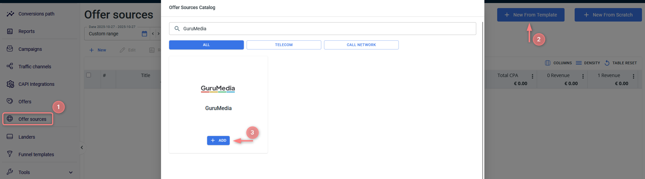Open Traffic channels page

(x=35, y=67)
